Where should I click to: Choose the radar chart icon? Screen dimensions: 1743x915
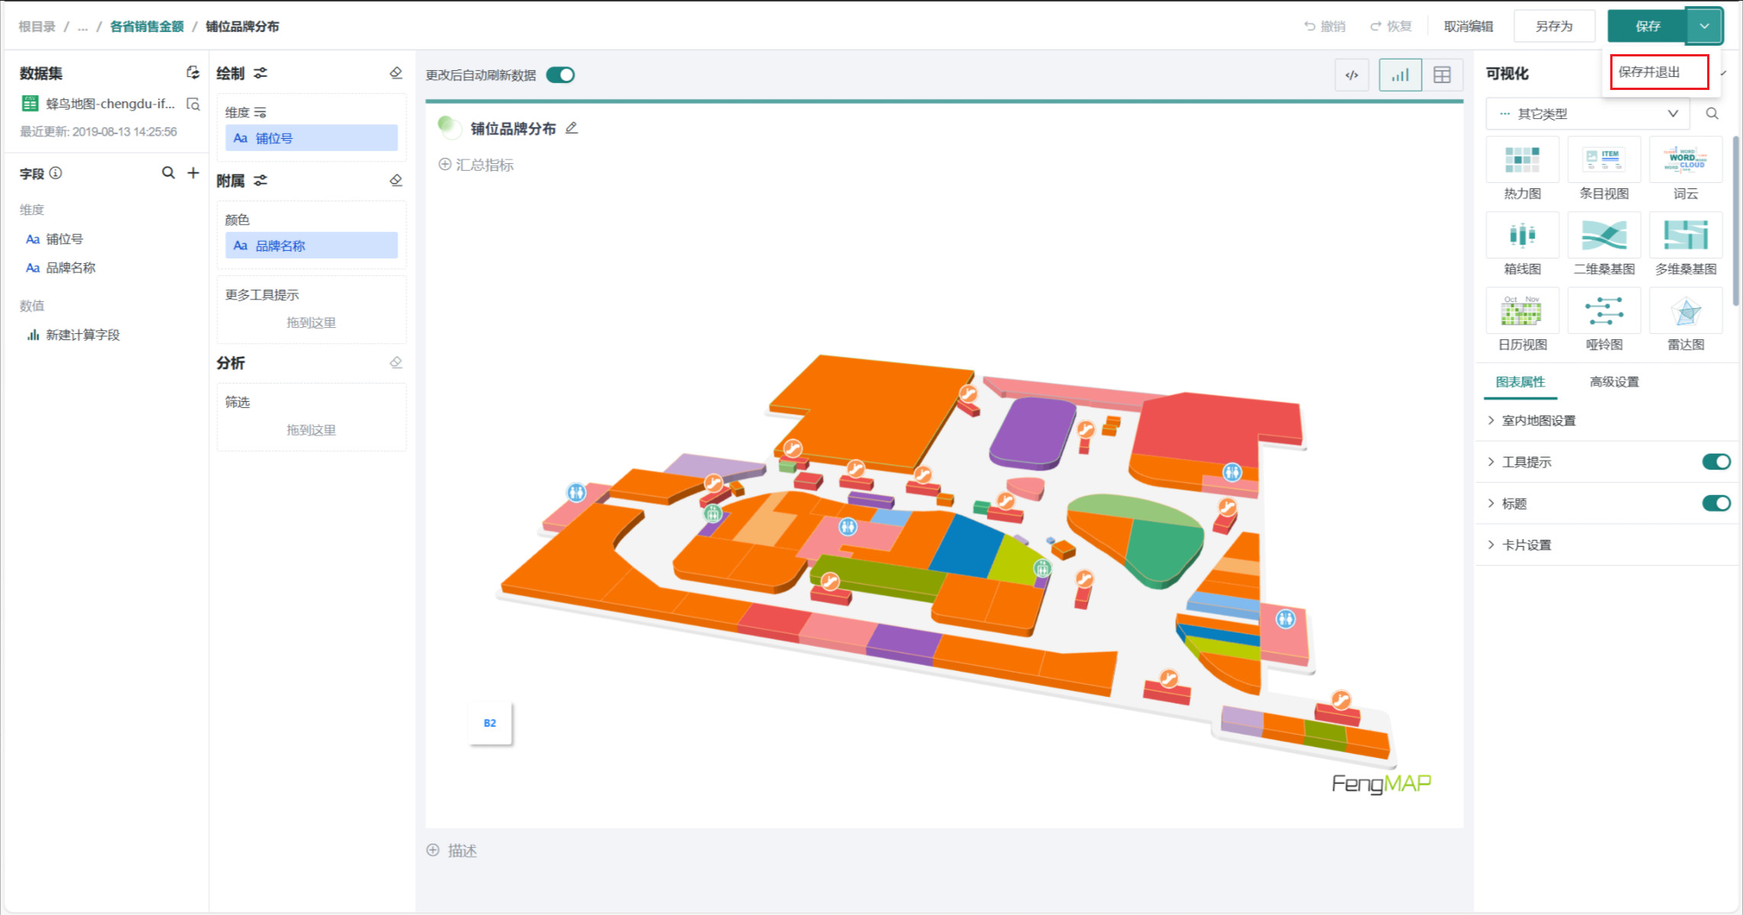tap(1685, 311)
